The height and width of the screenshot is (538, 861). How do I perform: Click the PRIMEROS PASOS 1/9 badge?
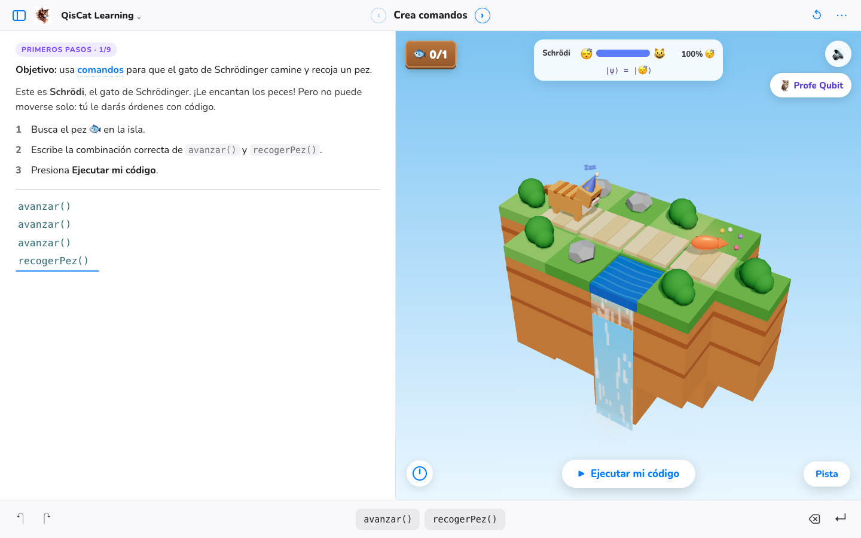66,50
